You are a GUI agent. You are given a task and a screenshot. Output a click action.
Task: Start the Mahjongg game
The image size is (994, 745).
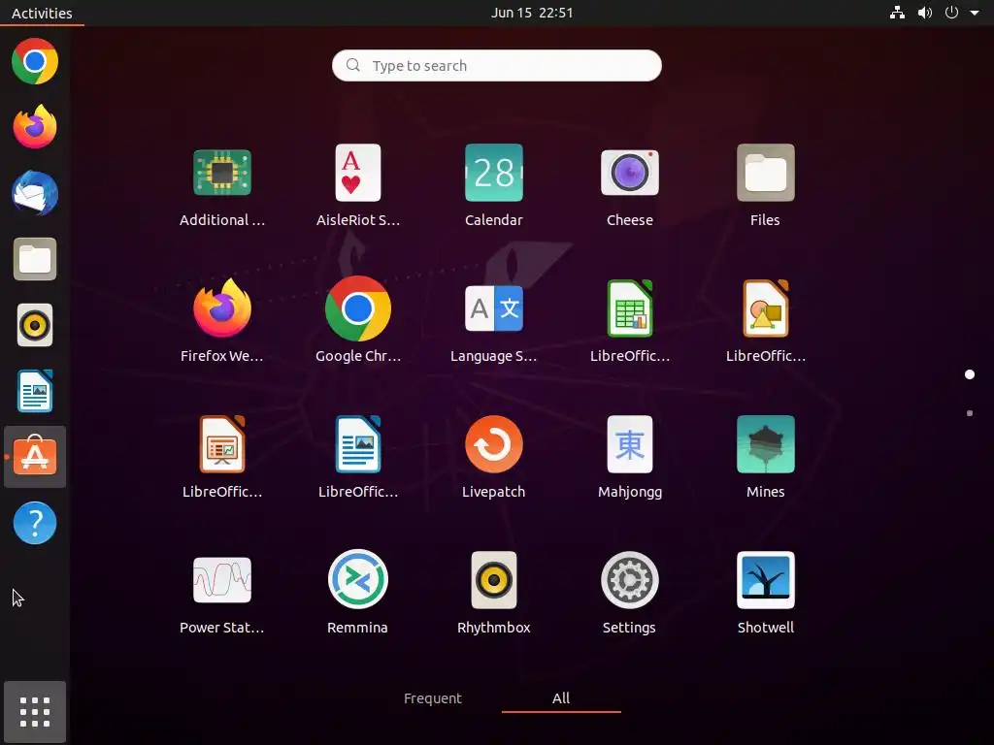[629, 444]
